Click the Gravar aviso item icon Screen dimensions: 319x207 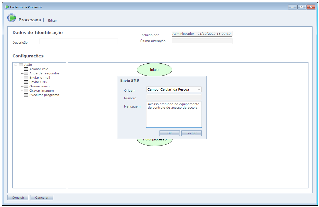(26, 86)
